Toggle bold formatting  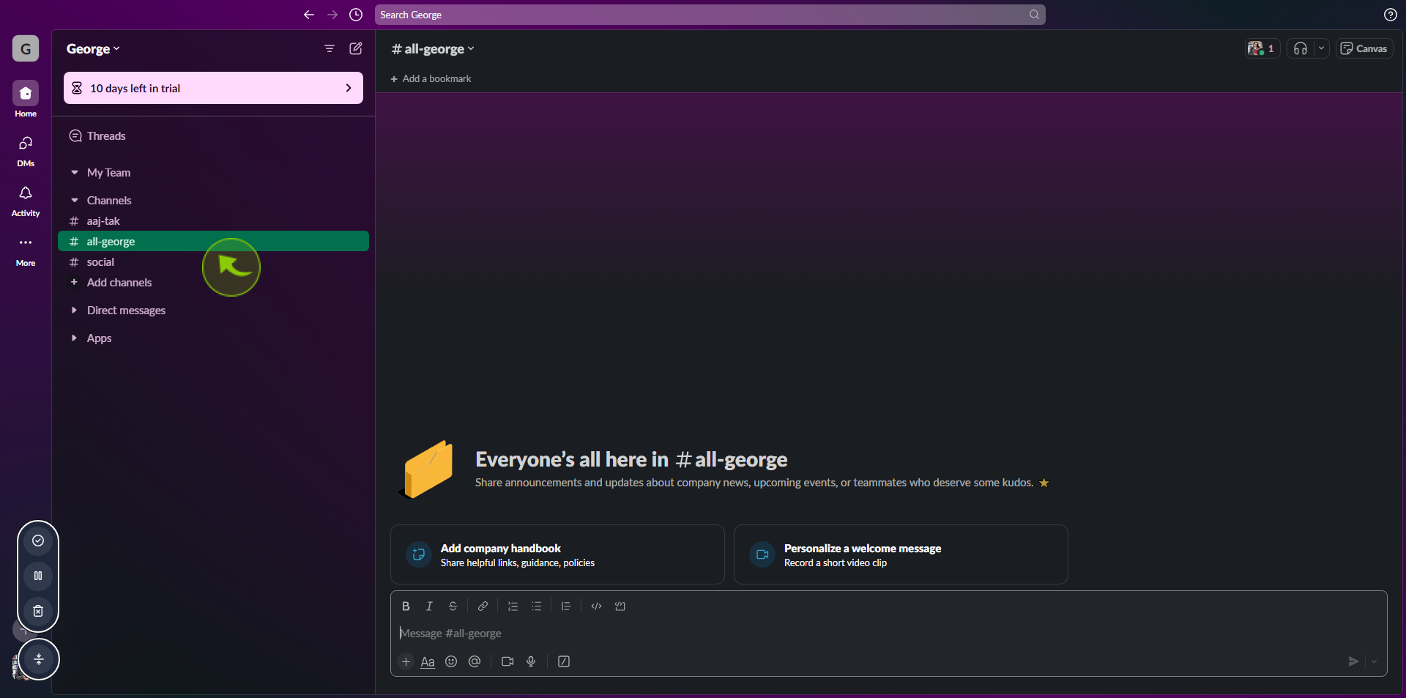(x=406, y=606)
